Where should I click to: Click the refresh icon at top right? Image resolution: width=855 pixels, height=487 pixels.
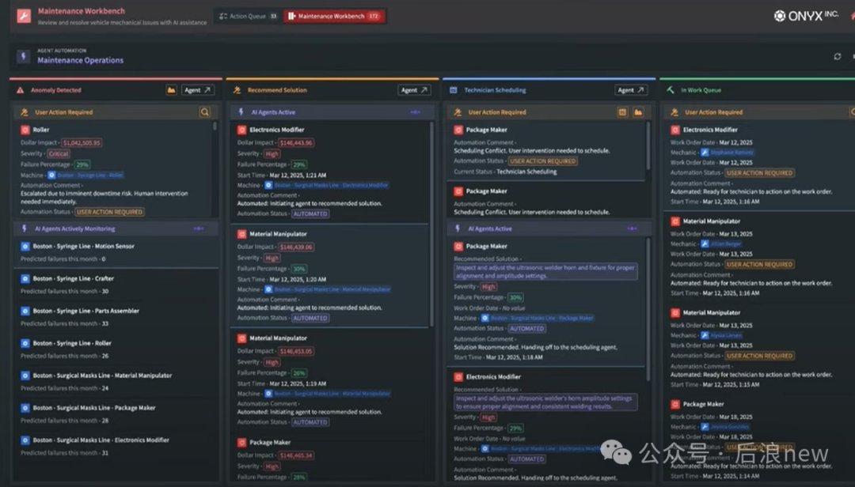point(837,56)
